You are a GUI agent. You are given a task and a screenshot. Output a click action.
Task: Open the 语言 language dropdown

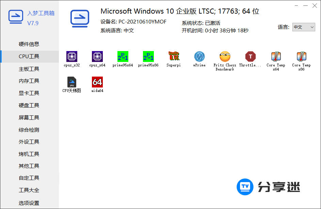[303, 27]
